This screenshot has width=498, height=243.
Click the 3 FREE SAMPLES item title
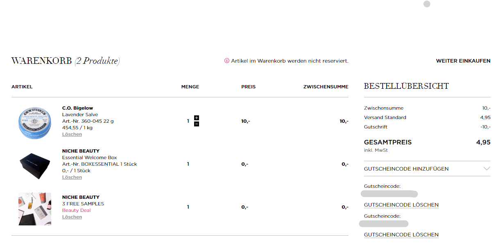[83, 204]
